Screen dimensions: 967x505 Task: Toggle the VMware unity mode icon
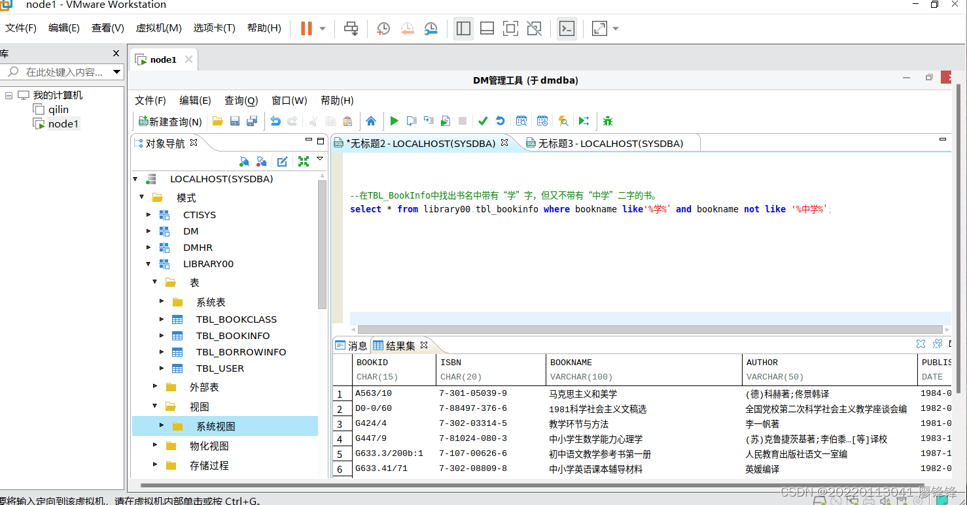[x=534, y=29]
